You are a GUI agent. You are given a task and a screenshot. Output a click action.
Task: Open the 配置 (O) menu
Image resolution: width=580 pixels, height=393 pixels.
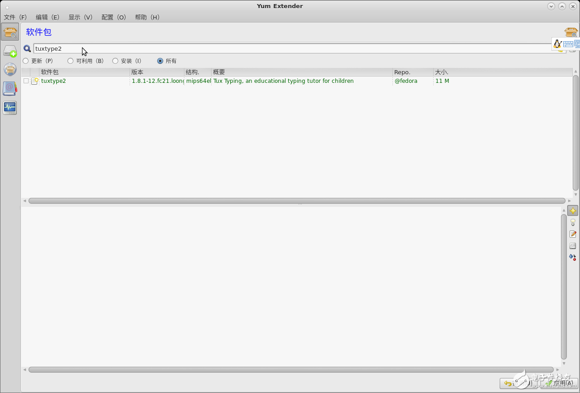(x=113, y=17)
